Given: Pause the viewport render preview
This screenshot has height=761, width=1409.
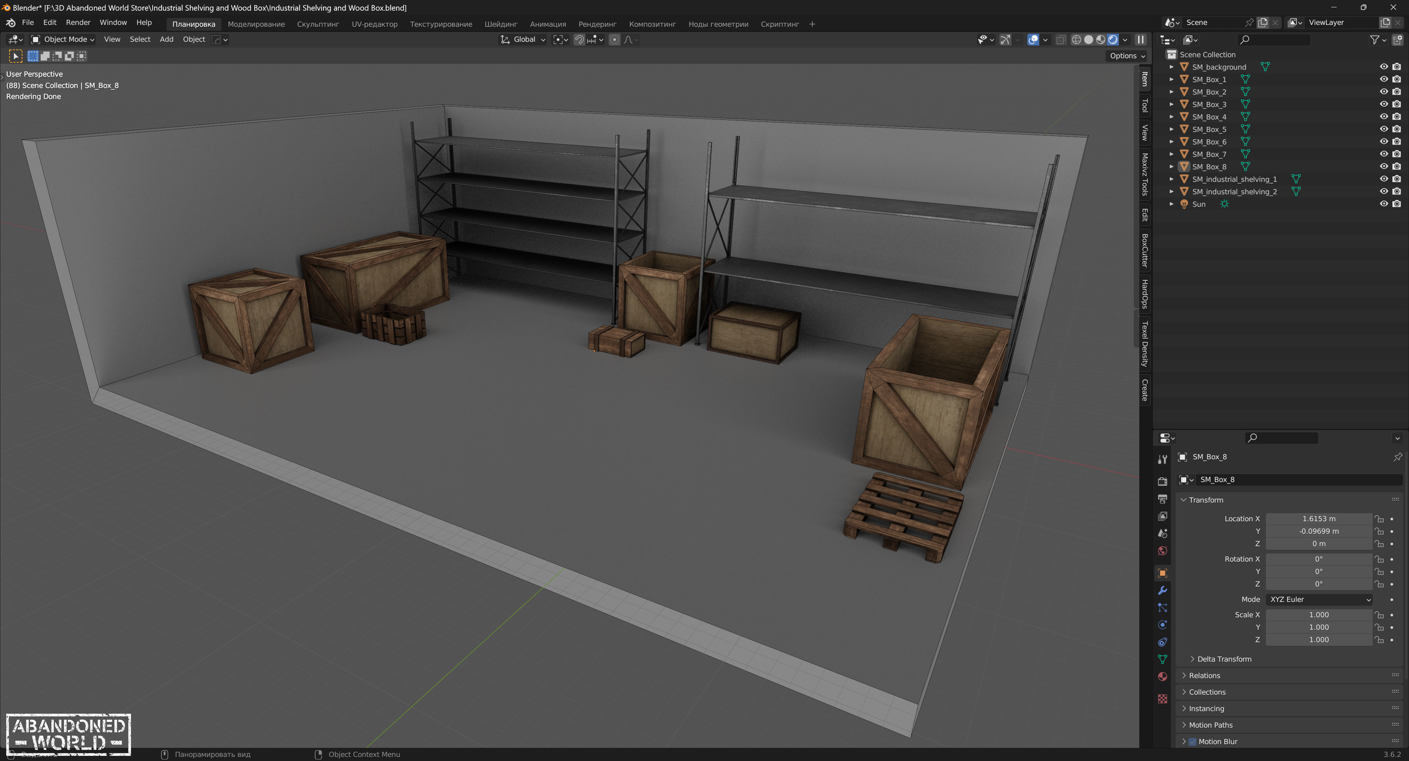Looking at the screenshot, I should coord(1140,39).
